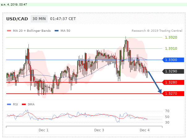Click the Dec 4 date axis label

point(145,130)
